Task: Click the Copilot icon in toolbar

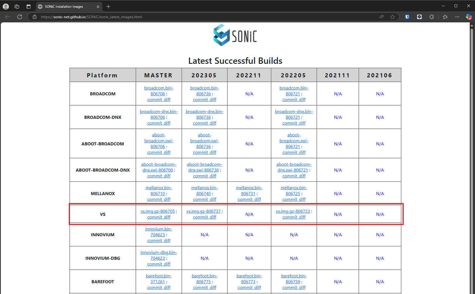Action: (468, 17)
